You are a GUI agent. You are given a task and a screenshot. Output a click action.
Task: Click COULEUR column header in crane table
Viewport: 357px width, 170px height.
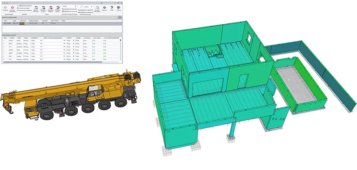point(23,21)
